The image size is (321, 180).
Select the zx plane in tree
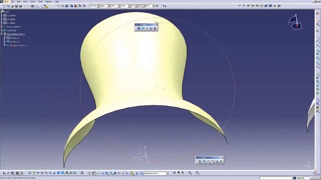11,23
